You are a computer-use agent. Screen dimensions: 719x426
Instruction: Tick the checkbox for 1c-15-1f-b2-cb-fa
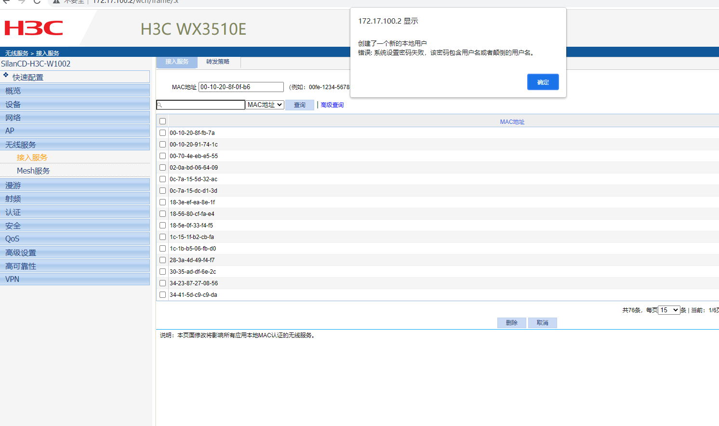click(x=162, y=237)
